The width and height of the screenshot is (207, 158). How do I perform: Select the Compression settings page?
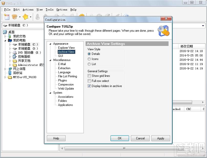(66, 84)
